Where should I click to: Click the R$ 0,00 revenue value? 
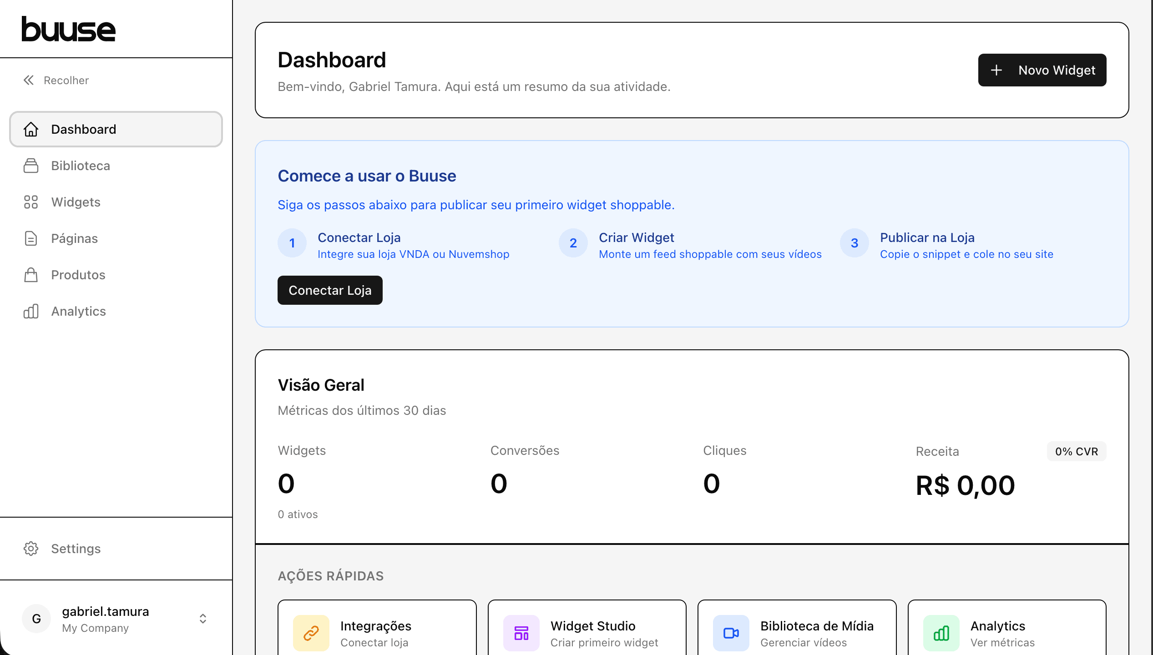coord(965,485)
